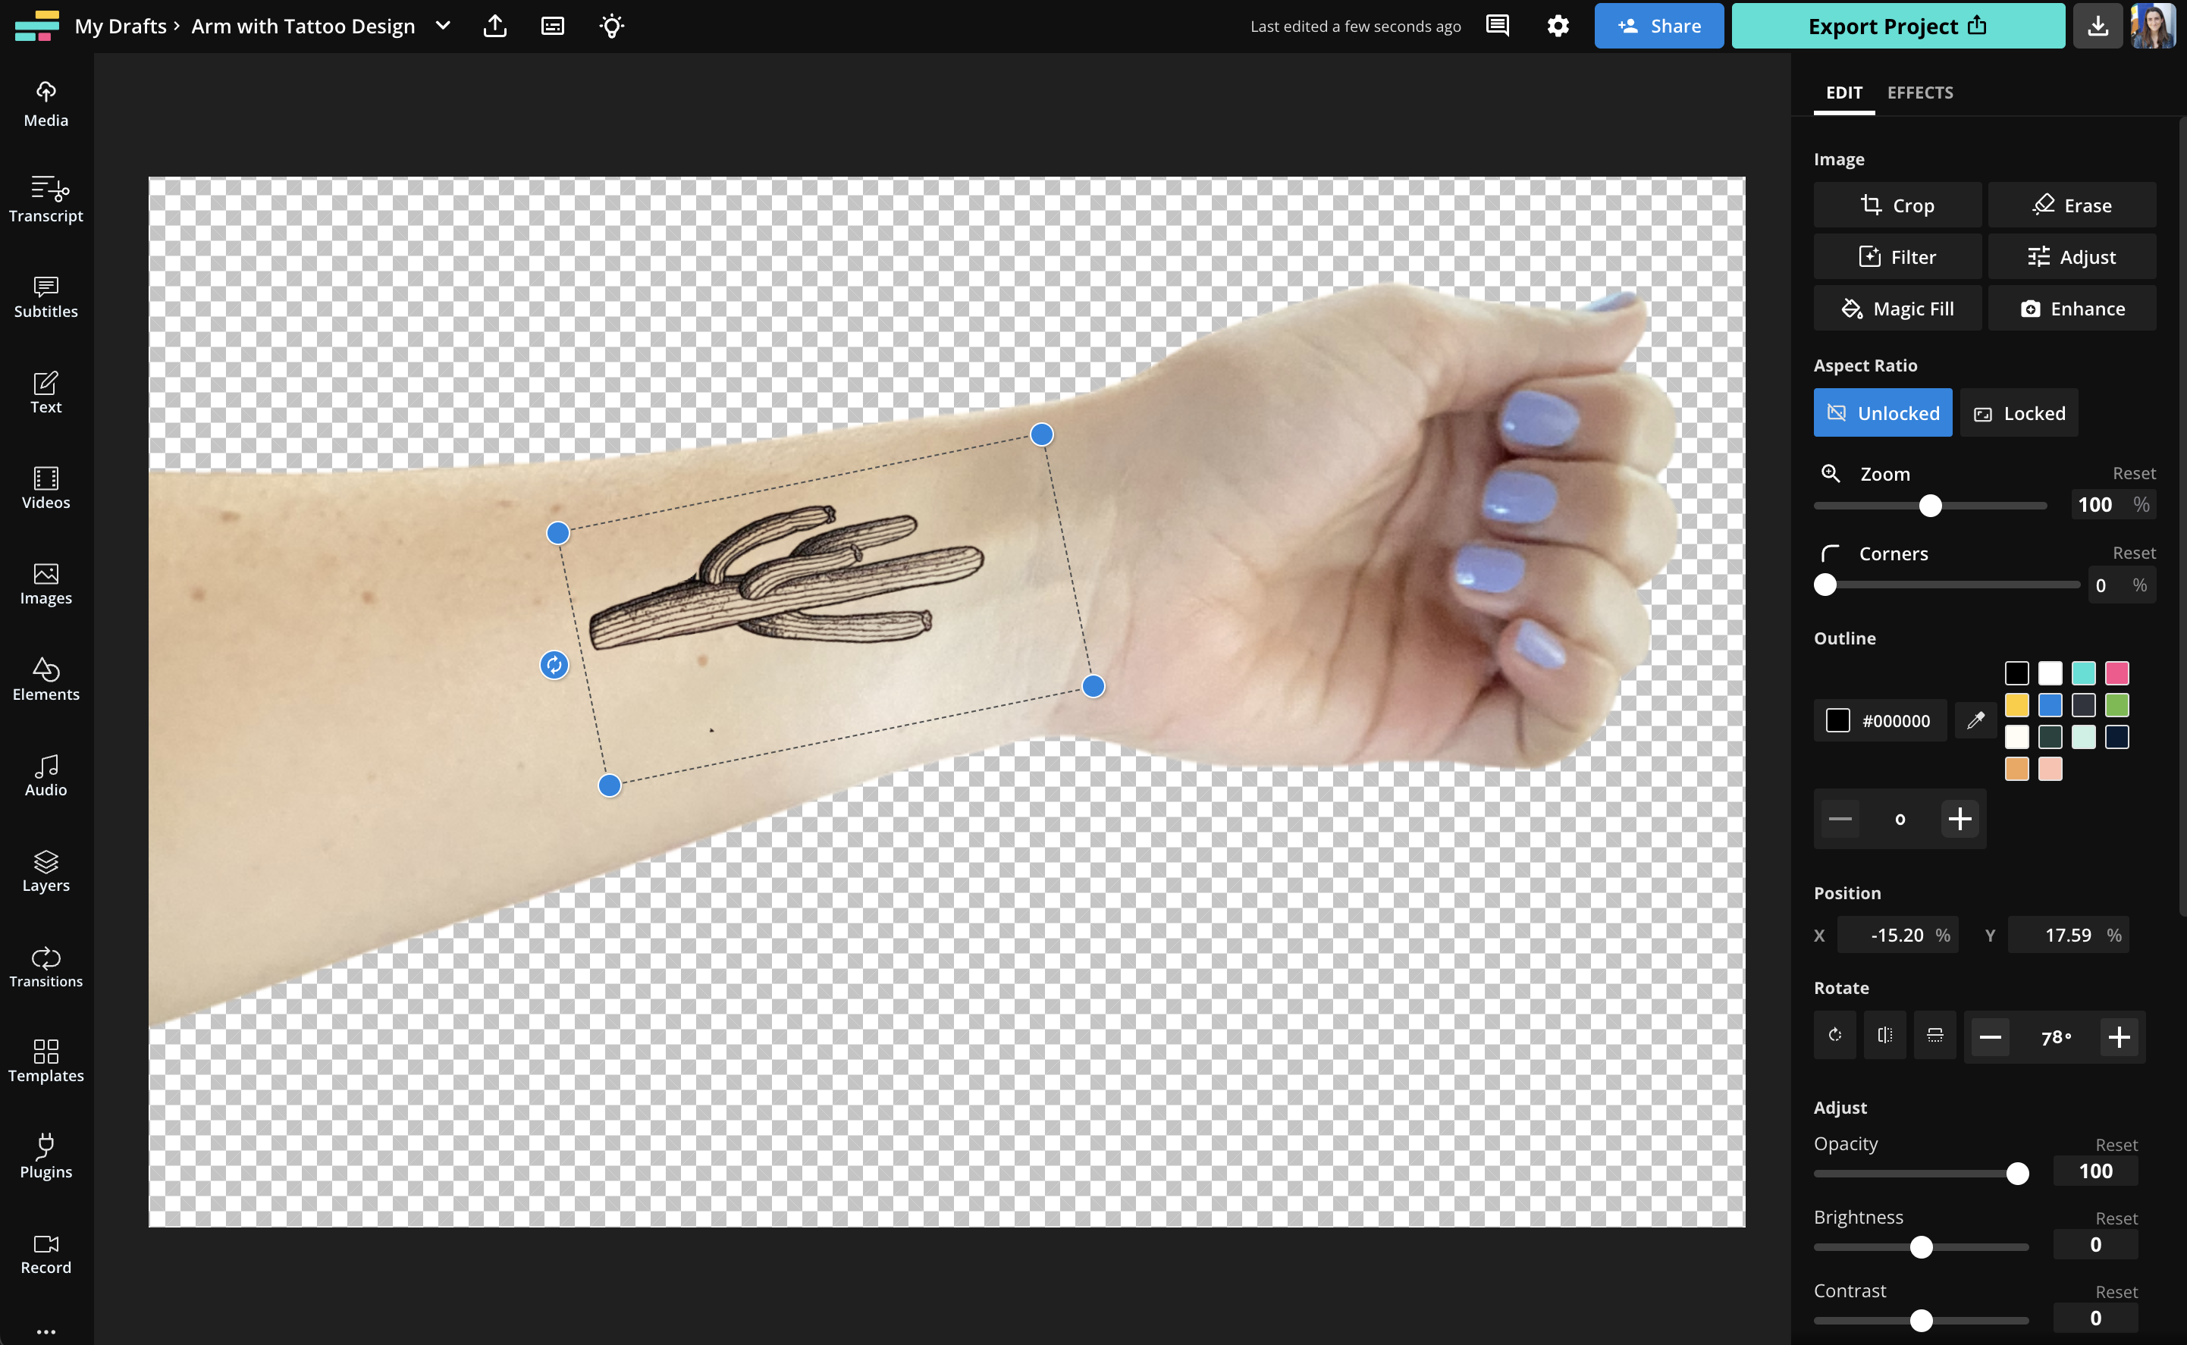Viewport: 2187px width, 1345px height.
Task: Click Export Project
Action: (x=1897, y=26)
